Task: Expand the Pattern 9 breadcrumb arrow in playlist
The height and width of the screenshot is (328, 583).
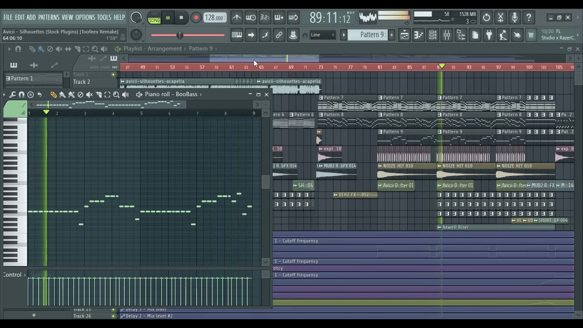Action: [216, 49]
